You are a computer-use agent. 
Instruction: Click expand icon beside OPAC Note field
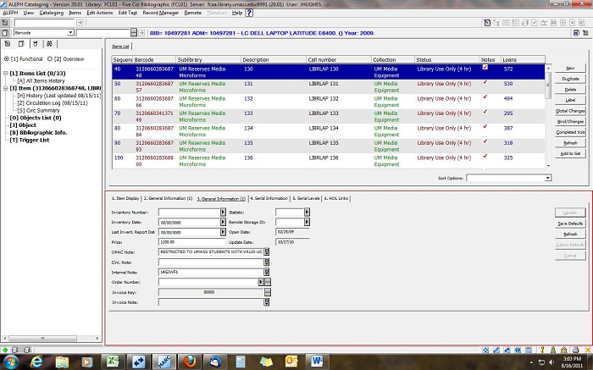click(x=268, y=252)
